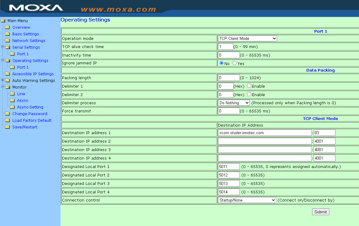Viewport: 359px width, 226px height.
Task: Click the Designated Local Port 4 field
Action: click(229, 192)
